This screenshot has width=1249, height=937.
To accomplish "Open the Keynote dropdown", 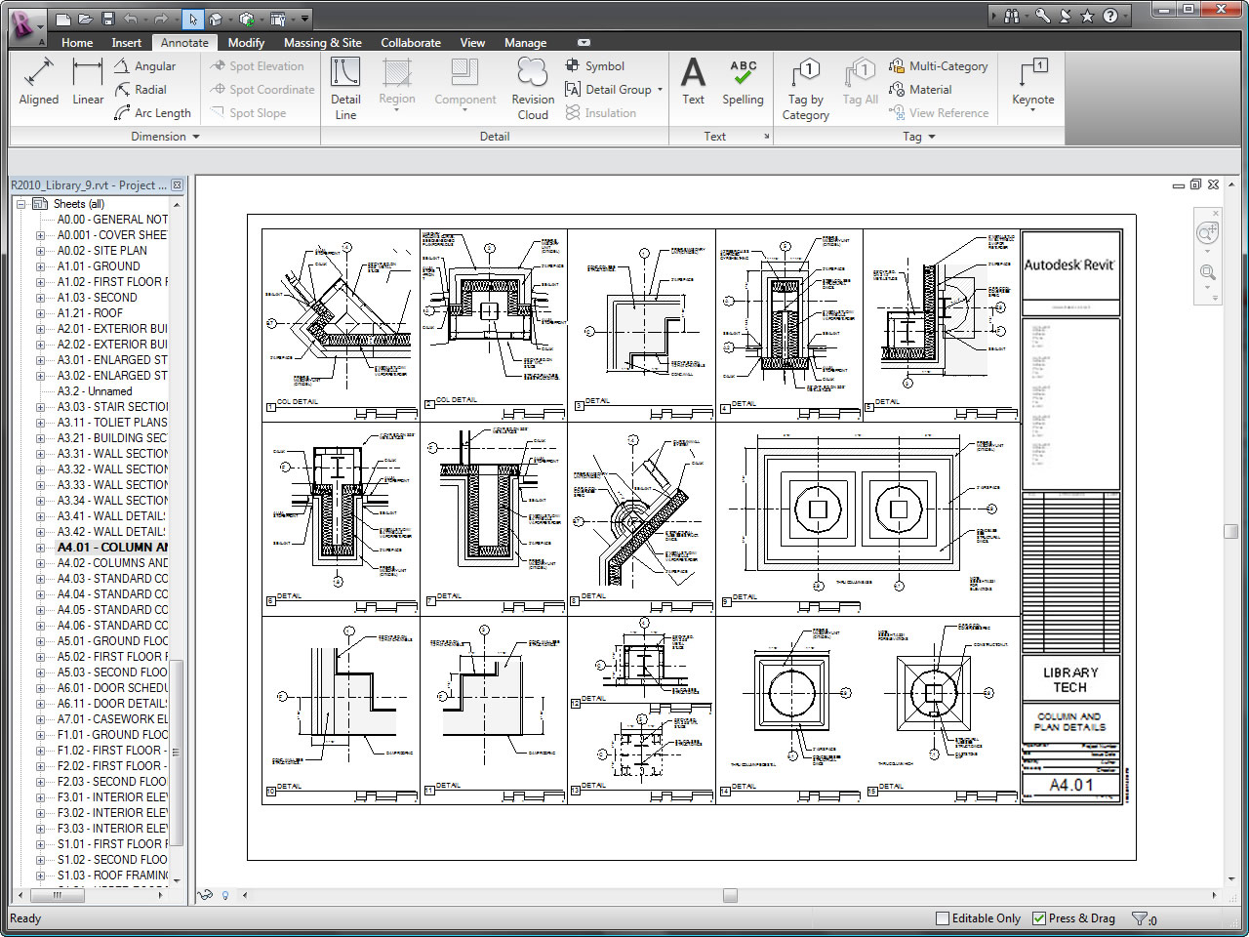I will [1033, 110].
